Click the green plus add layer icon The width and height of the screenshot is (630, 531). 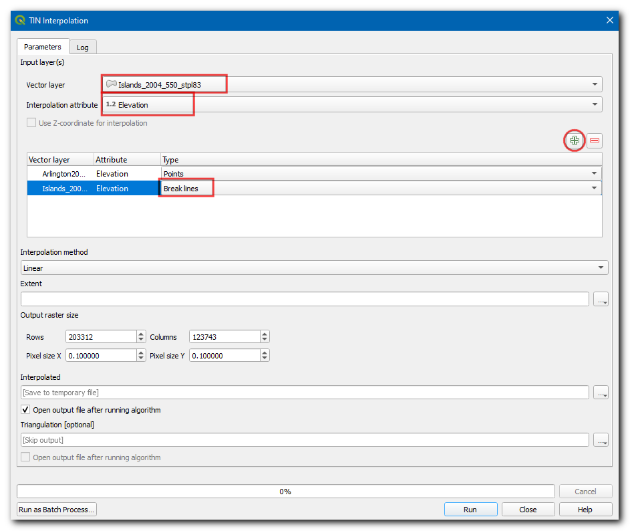click(x=574, y=140)
